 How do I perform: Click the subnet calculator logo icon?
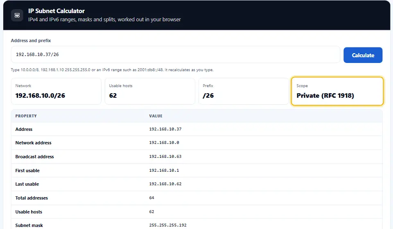coord(17,15)
